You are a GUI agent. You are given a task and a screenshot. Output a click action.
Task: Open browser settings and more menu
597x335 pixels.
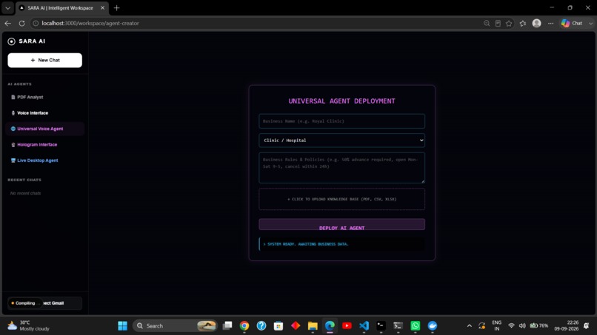(x=550, y=23)
